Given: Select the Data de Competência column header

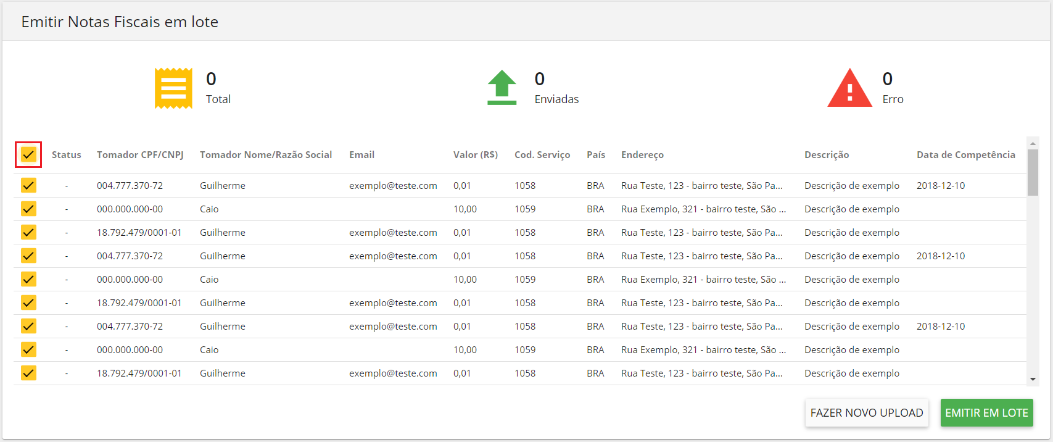Looking at the screenshot, I should pos(965,155).
